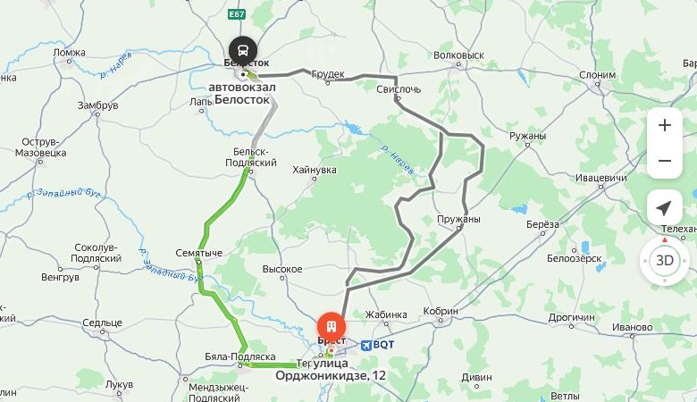Click the Слоним city label
Screen dimensions: 697x402
pyautogui.click(x=597, y=75)
